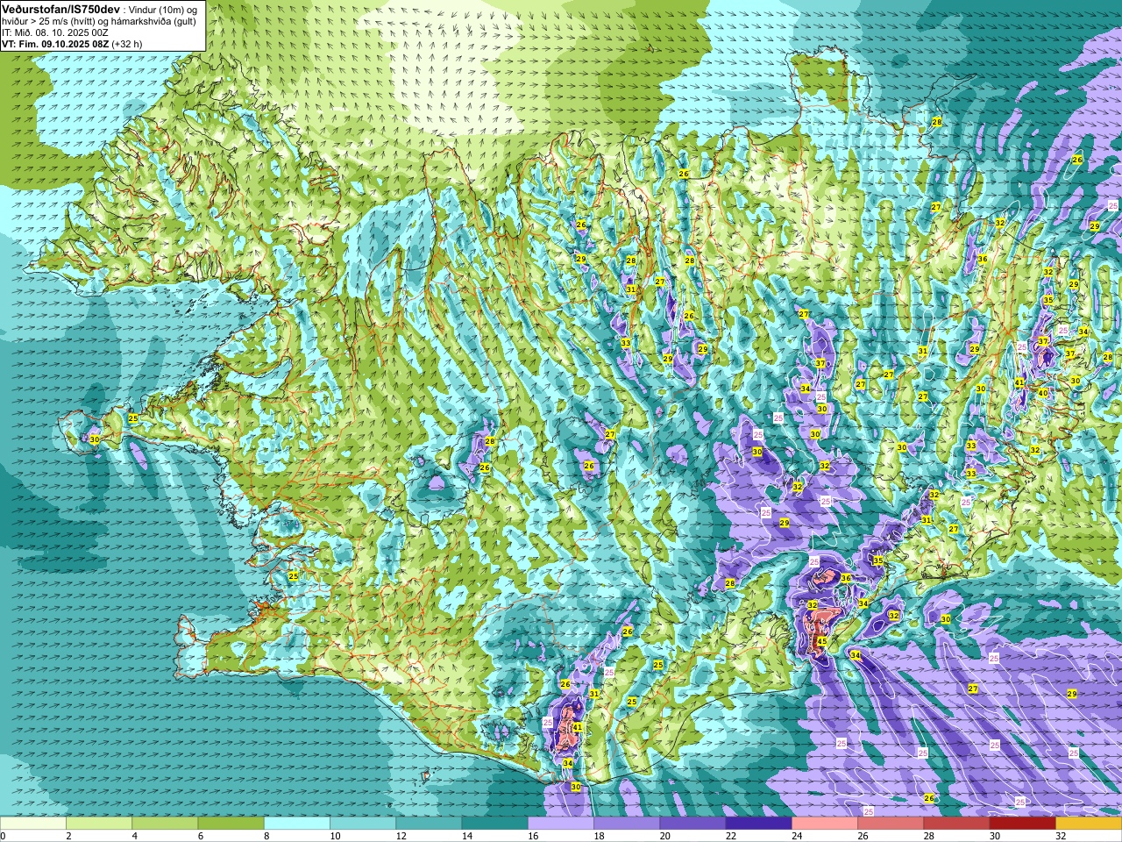Pick the 28–30 m/s red legend swatch
This screenshot has width=1122, height=842.
956,824
